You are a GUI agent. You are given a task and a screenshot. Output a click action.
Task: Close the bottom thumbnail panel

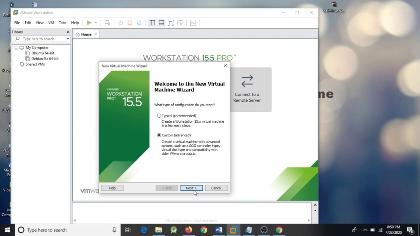(315, 205)
